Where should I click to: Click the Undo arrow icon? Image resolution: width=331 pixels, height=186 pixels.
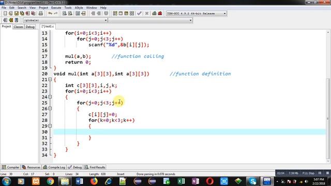click(50, 13)
